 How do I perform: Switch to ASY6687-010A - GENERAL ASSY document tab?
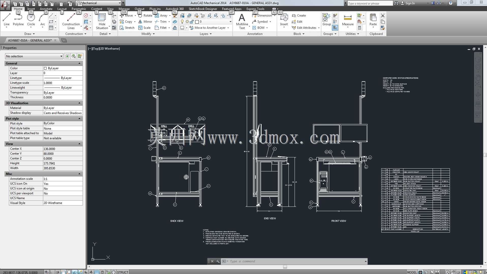click(30, 40)
